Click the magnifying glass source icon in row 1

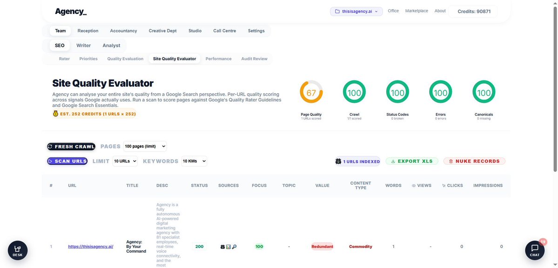point(234,247)
